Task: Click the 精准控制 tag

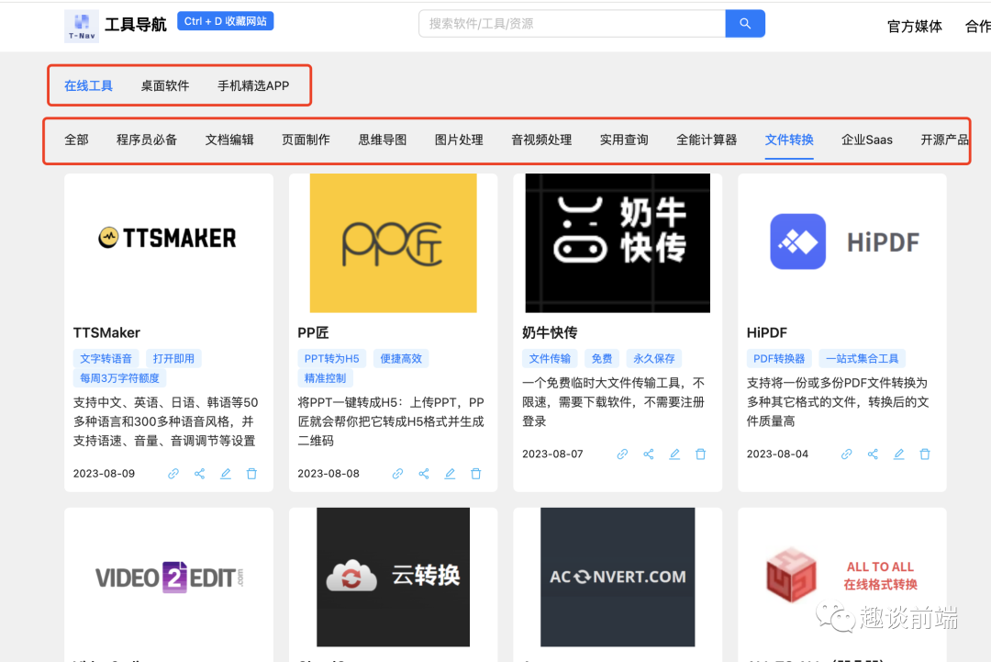Action: (x=326, y=378)
